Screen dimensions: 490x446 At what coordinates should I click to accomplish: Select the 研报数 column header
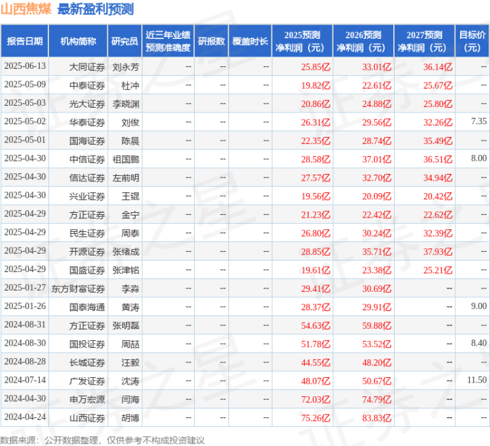[x=211, y=42]
